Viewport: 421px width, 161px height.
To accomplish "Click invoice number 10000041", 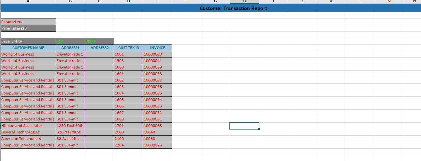I will pos(157,61).
